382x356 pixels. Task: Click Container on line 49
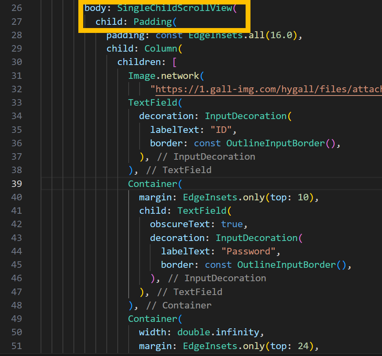click(x=153, y=319)
